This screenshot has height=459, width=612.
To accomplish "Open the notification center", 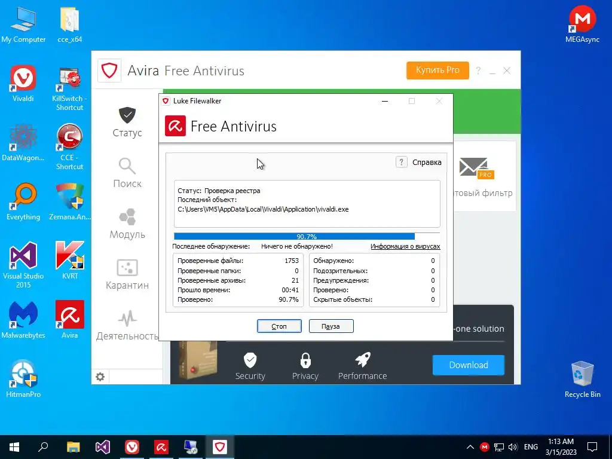I will pyautogui.click(x=592, y=447).
